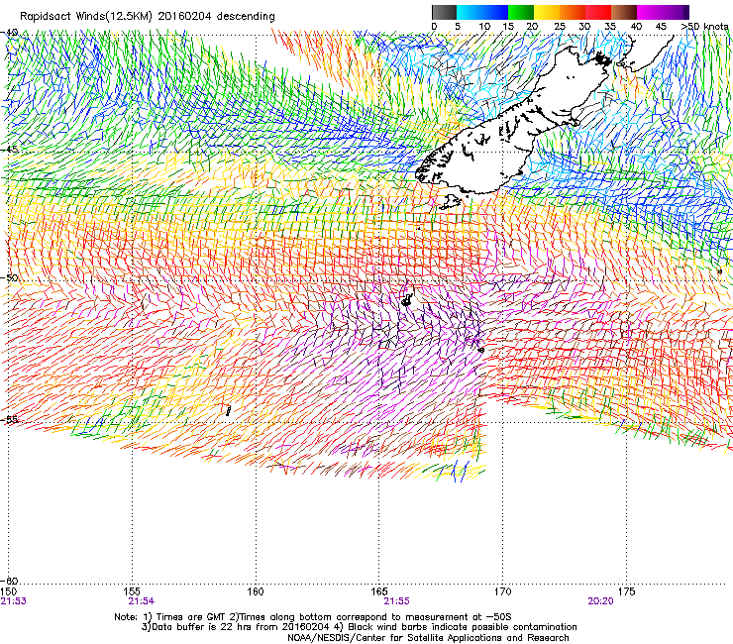733x644 pixels.
Task: Click the 165 longitude axis label
Action: (x=378, y=591)
